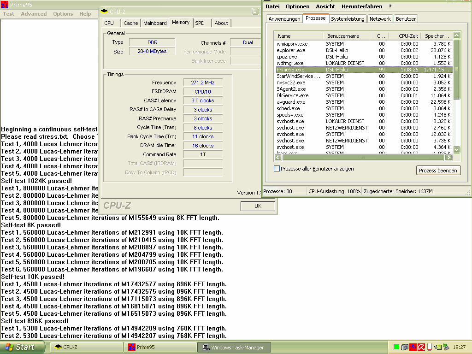Image resolution: width=472 pixels, height=354 pixels.
Task: Open the Herunterfahren menu in Task Manager
Action: 362,6
